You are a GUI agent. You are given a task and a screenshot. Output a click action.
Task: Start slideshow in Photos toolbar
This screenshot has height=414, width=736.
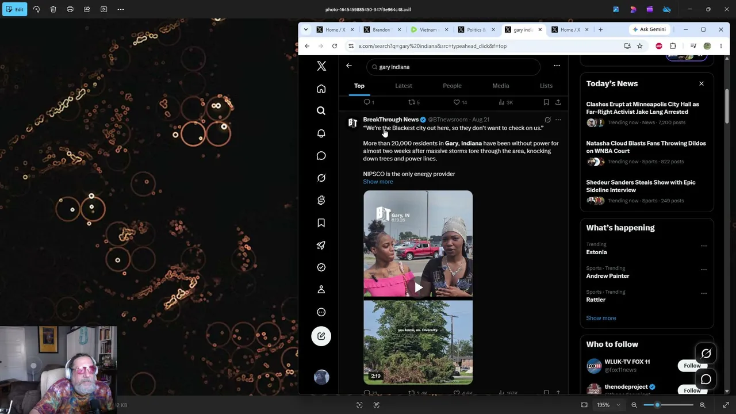[x=103, y=9]
